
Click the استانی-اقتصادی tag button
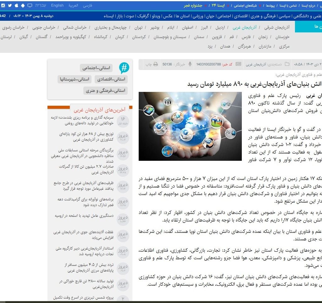[111, 79]
